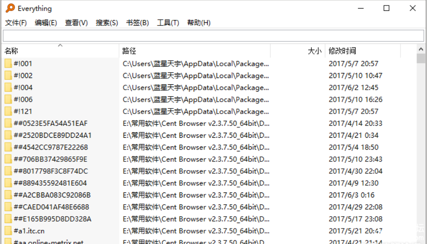Screen dimensions: 427x244
Task: Click modified time 2017/5/10 23:43
Action: pyautogui.click(x=356, y=159)
